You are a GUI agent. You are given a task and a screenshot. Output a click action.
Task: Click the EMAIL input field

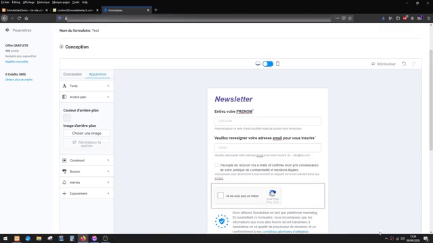pos(268,147)
